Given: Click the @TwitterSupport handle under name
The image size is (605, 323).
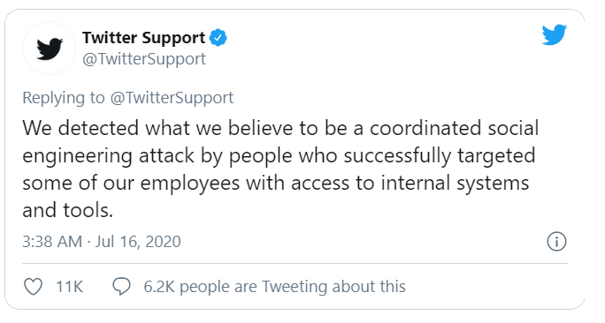Looking at the screenshot, I should pos(144,59).
